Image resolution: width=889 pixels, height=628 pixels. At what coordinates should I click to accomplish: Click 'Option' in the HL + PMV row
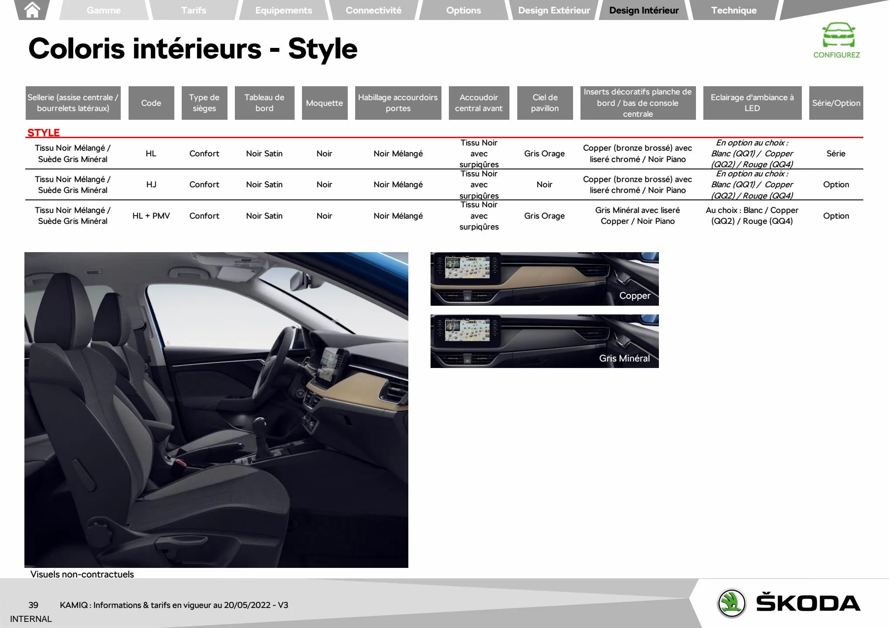[x=836, y=216]
